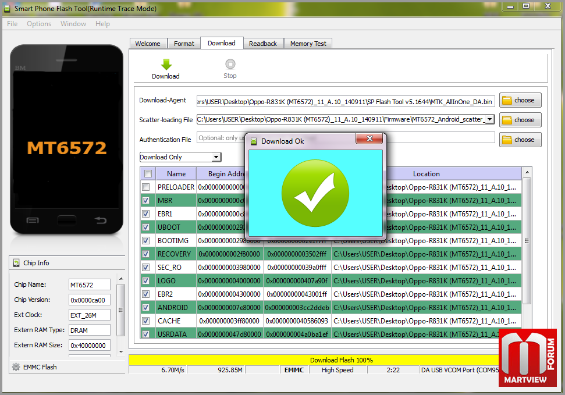Click the green Download arrow icon

[x=166, y=64]
